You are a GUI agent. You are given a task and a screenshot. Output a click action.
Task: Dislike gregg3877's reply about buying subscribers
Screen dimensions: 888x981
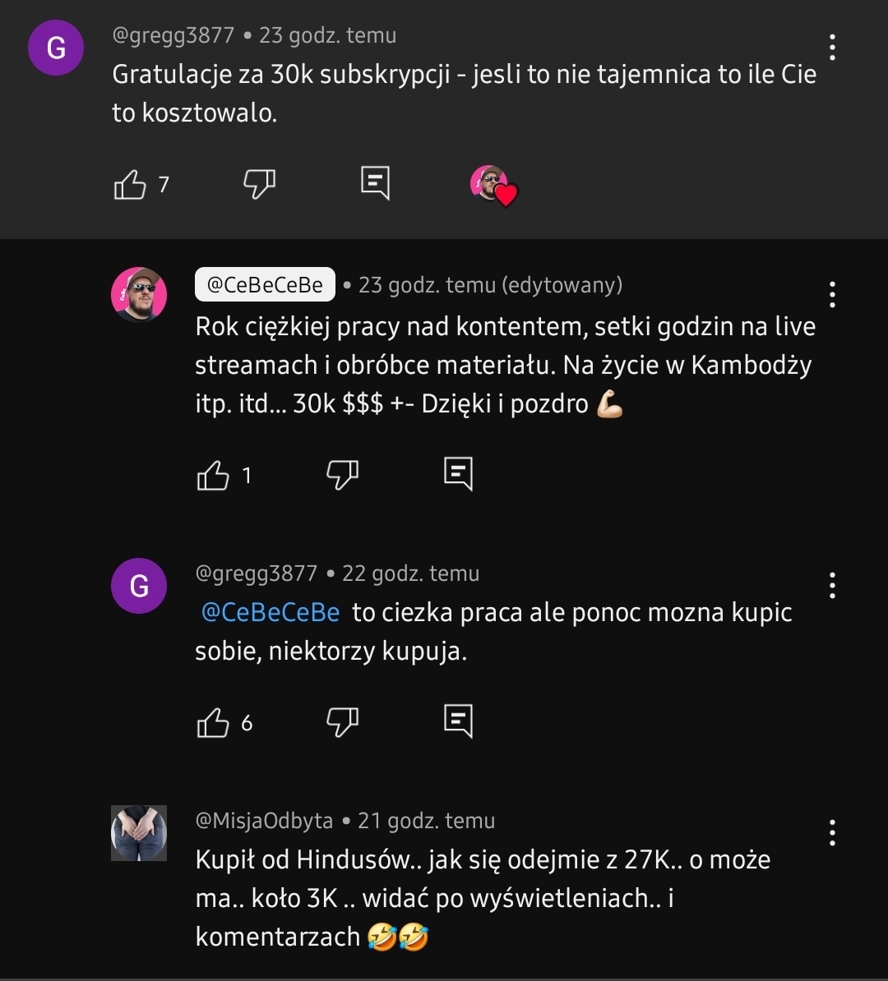click(342, 723)
